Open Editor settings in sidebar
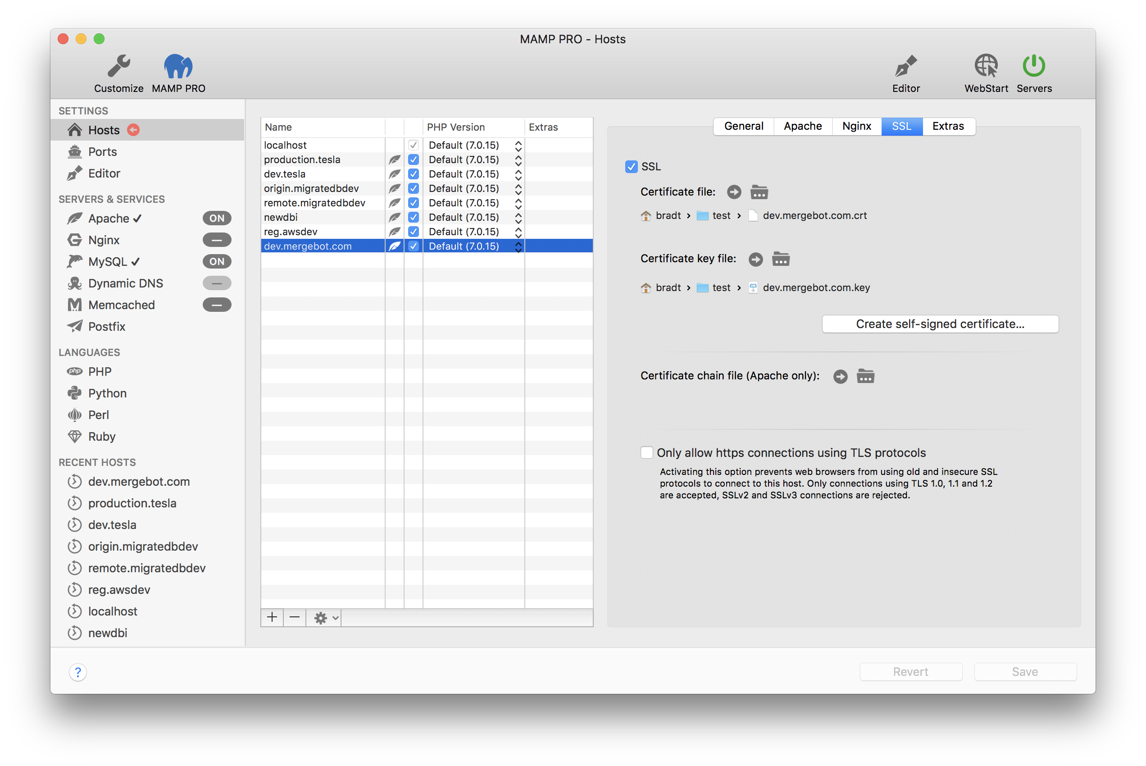This screenshot has width=1146, height=766. [147, 173]
